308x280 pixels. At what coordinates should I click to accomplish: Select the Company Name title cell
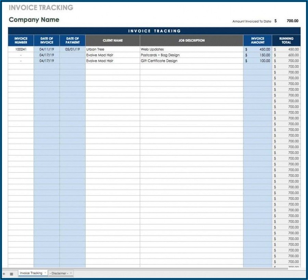coord(34,20)
